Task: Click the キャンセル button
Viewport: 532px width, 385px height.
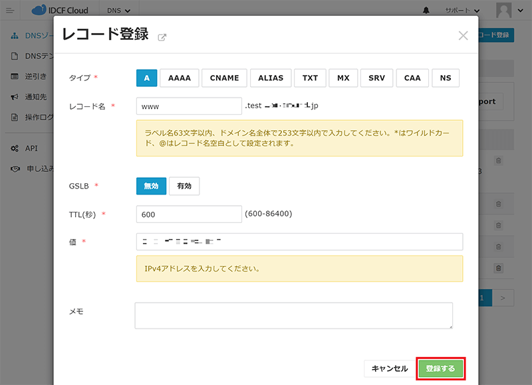Action: (x=389, y=368)
